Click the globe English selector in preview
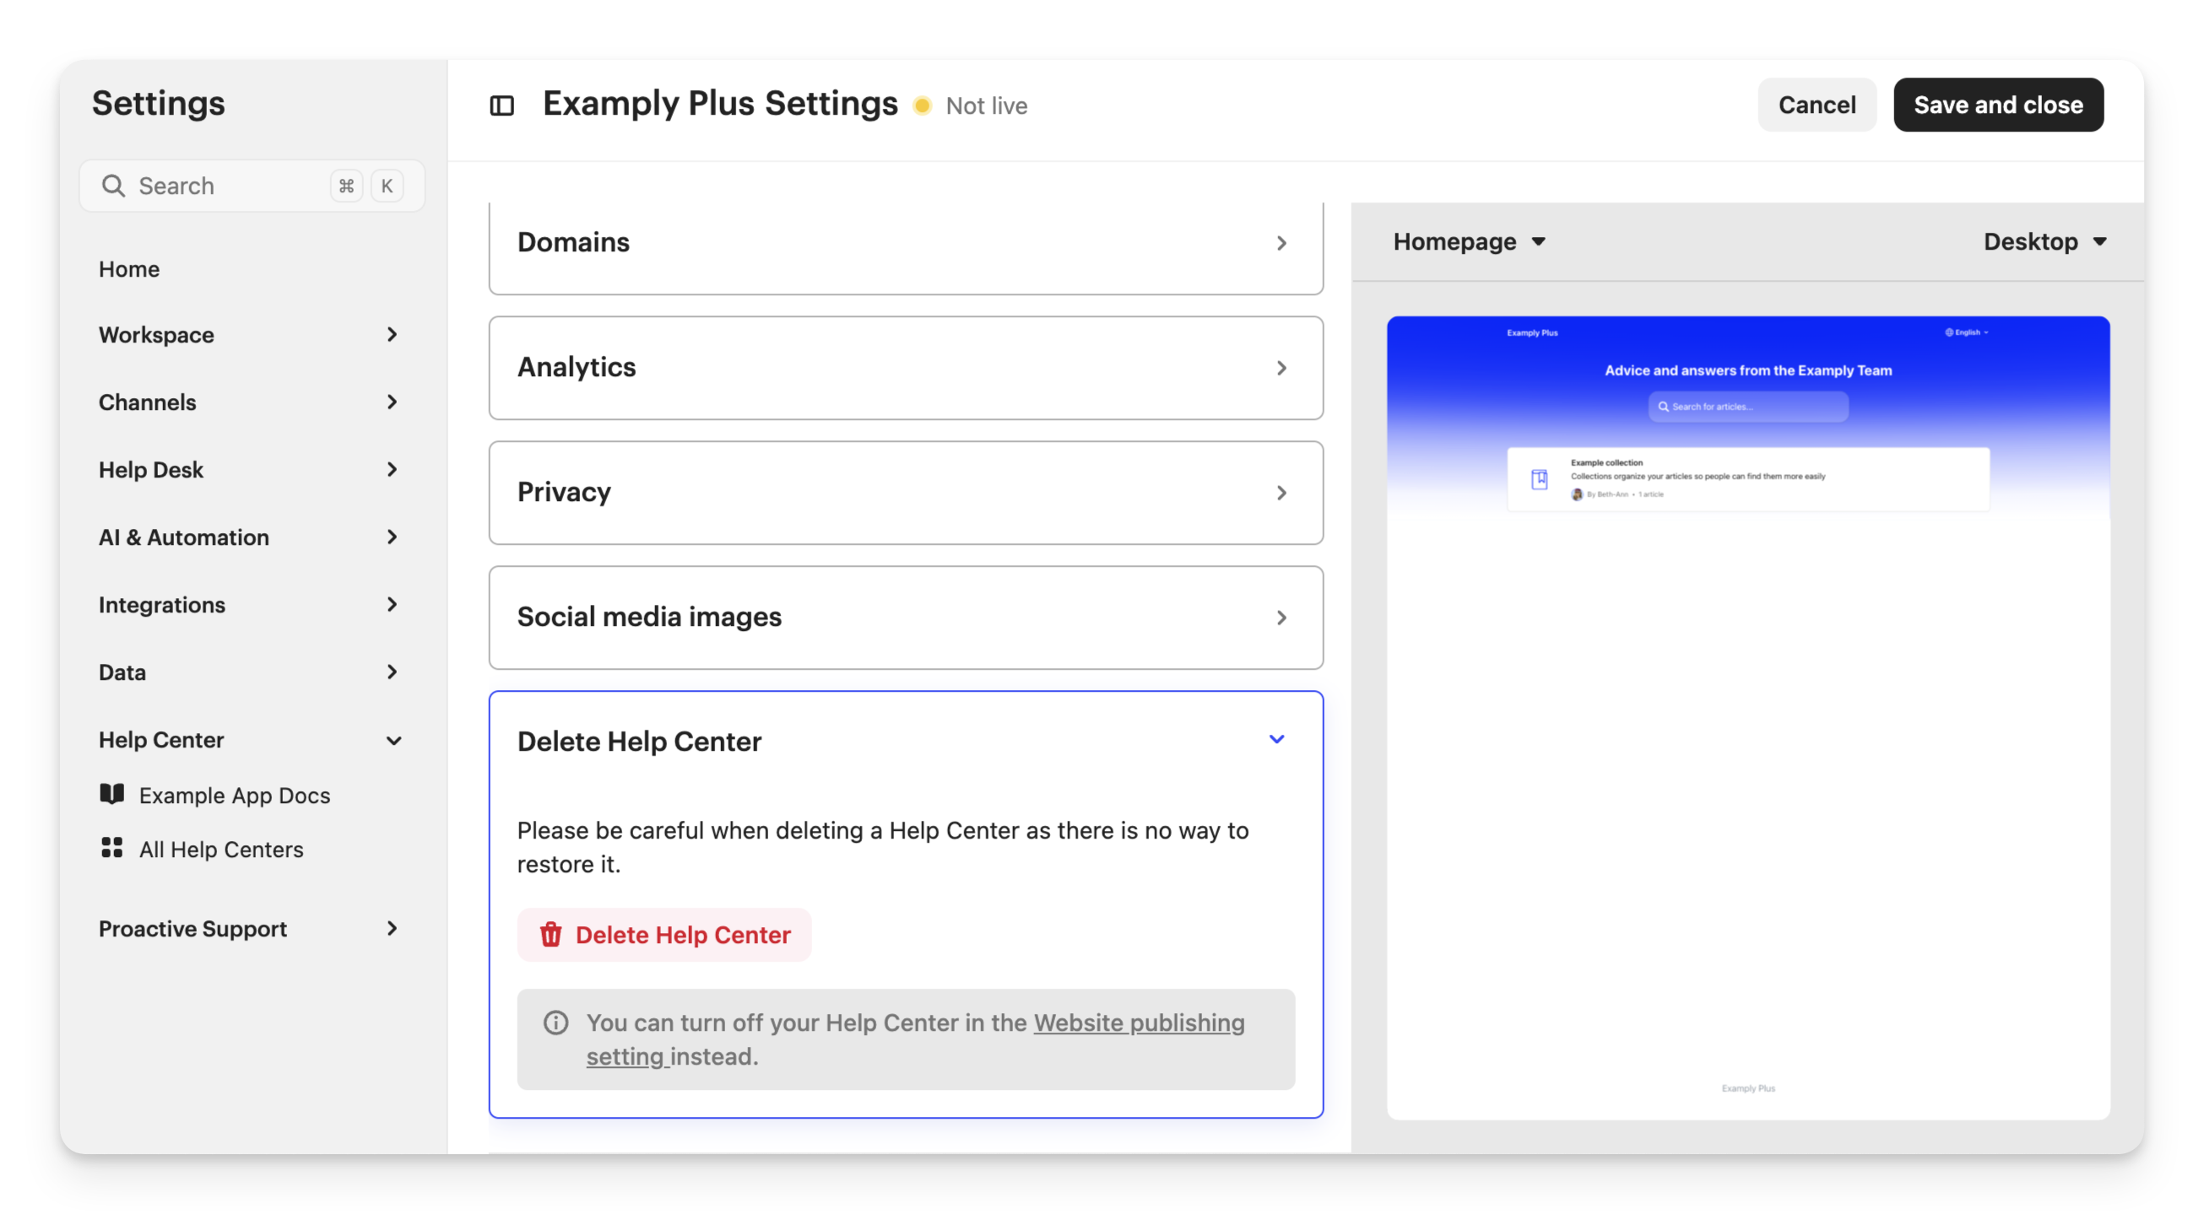This screenshot has width=2204, height=1214. (x=1966, y=332)
